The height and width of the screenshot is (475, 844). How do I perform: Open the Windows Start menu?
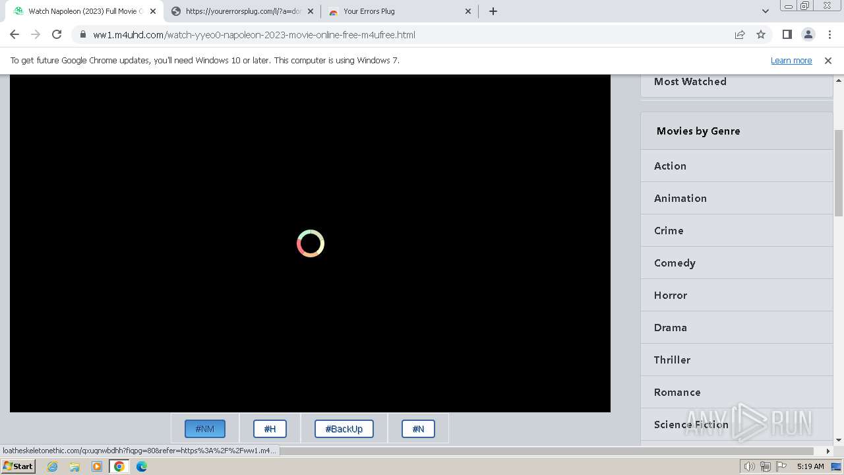click(18, 466)
